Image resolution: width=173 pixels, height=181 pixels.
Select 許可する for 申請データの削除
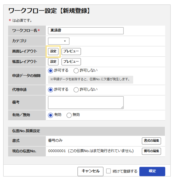point(50,71)
